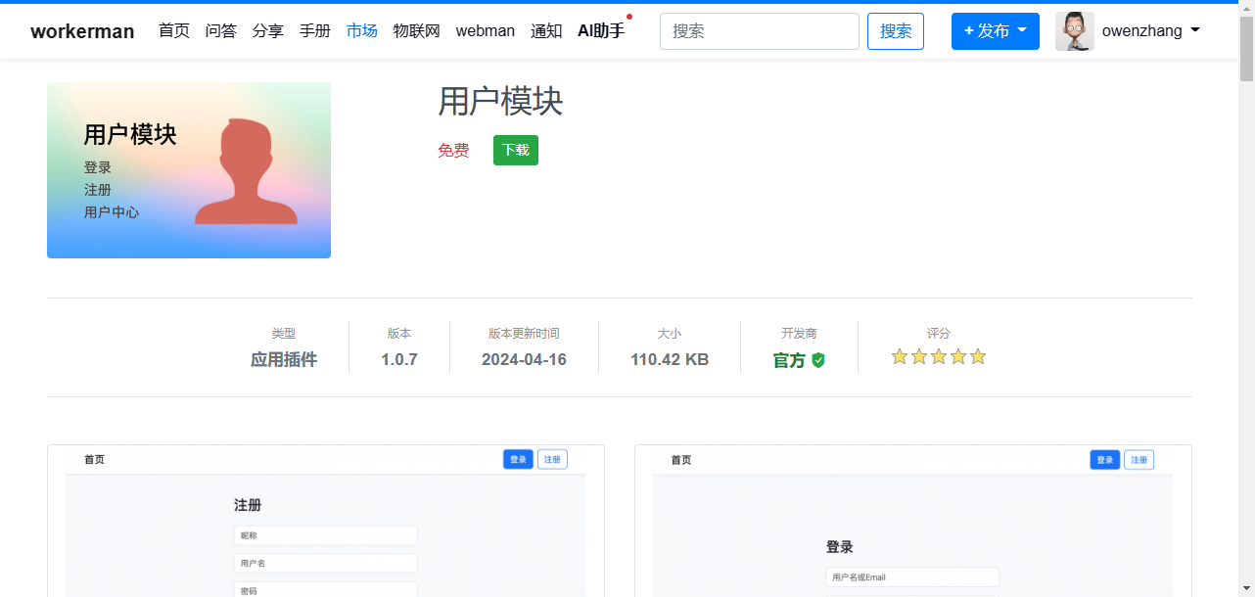Click the red 免费 price label
The image size is (1255, 597).
pos(453,151)
